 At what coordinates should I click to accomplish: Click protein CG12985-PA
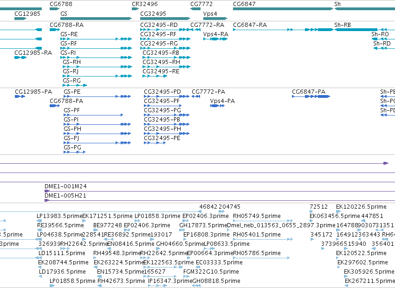click(x=20, y=96)
